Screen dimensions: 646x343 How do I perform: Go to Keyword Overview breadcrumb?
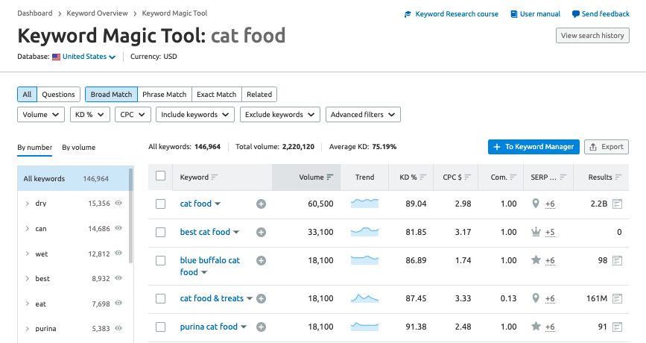click(97, 13)
